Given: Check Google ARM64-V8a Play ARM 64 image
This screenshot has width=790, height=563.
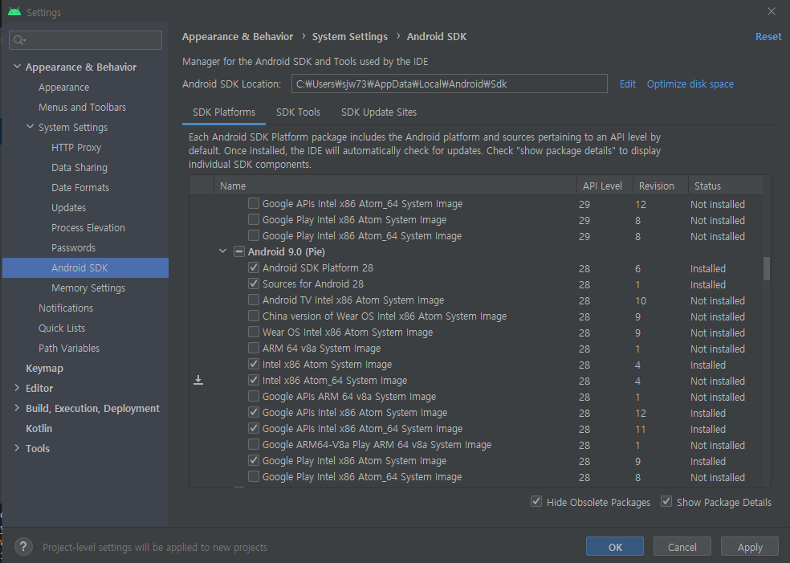Looking at the screenshot, I should pyautogui.click(x=254, y=445).
